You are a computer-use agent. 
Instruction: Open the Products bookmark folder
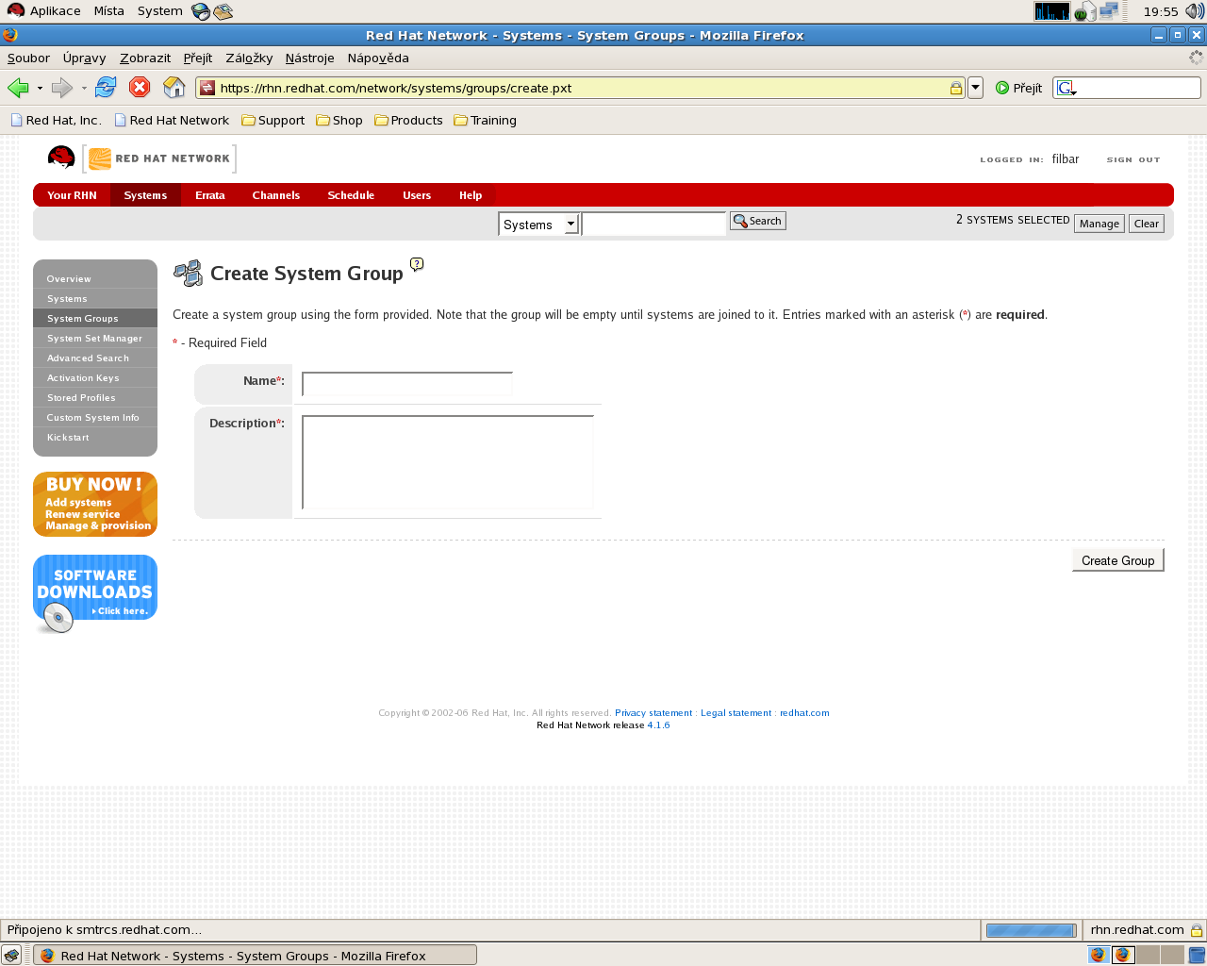point(408,121)
